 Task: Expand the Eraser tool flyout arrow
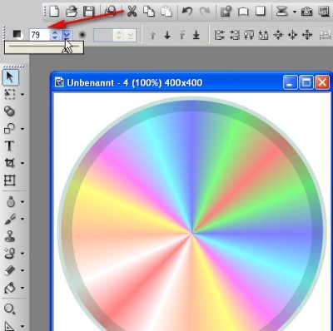pos(22,270)
